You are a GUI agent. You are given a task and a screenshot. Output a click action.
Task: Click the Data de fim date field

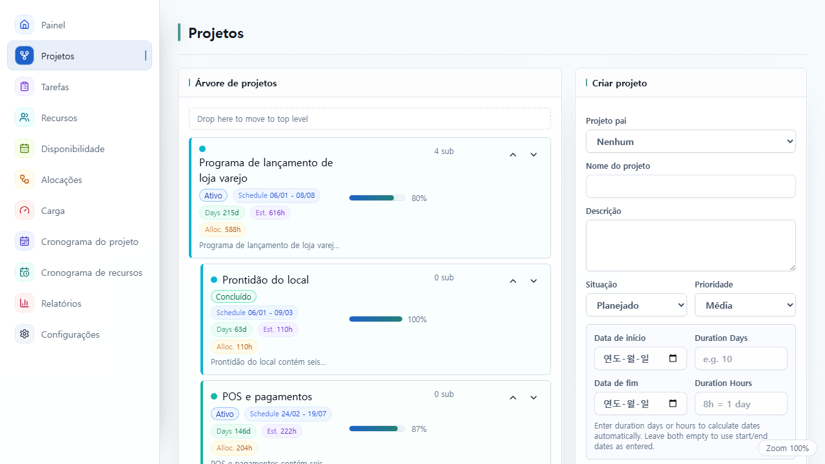641,403
